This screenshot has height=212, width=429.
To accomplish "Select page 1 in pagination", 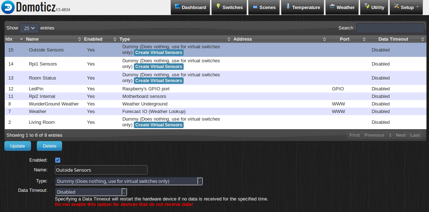I will click(x=390, y=135).
